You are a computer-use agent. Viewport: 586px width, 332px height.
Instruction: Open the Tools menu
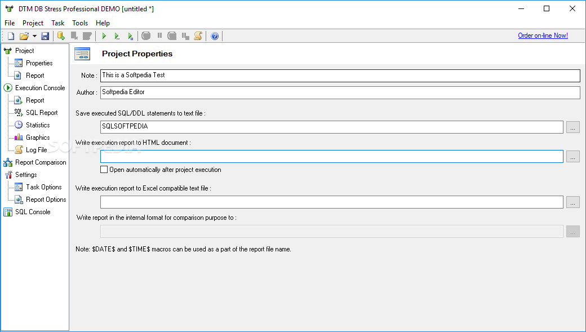[80, 23]
